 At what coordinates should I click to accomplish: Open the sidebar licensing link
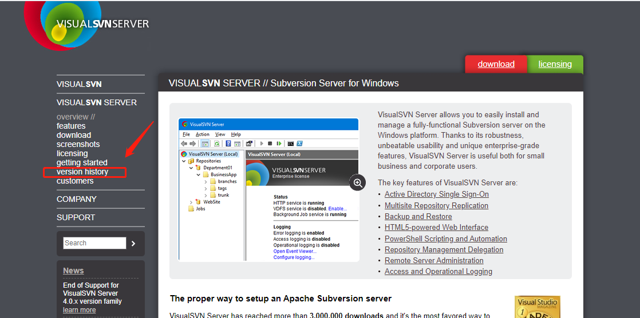[72, 153]
